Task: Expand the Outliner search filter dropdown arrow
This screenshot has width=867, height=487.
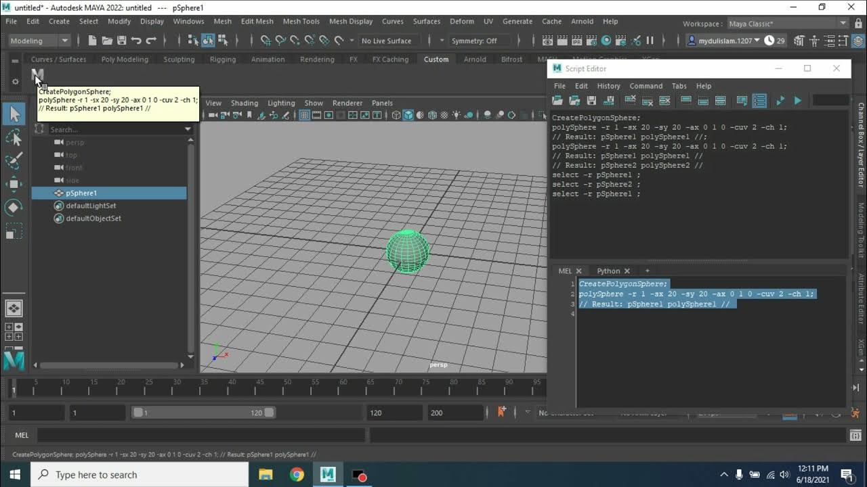Action: (188, 129)
